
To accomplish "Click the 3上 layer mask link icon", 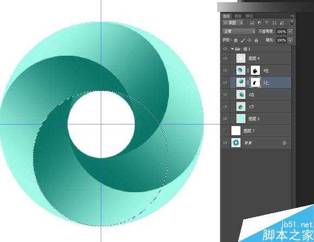I will 248,82.
